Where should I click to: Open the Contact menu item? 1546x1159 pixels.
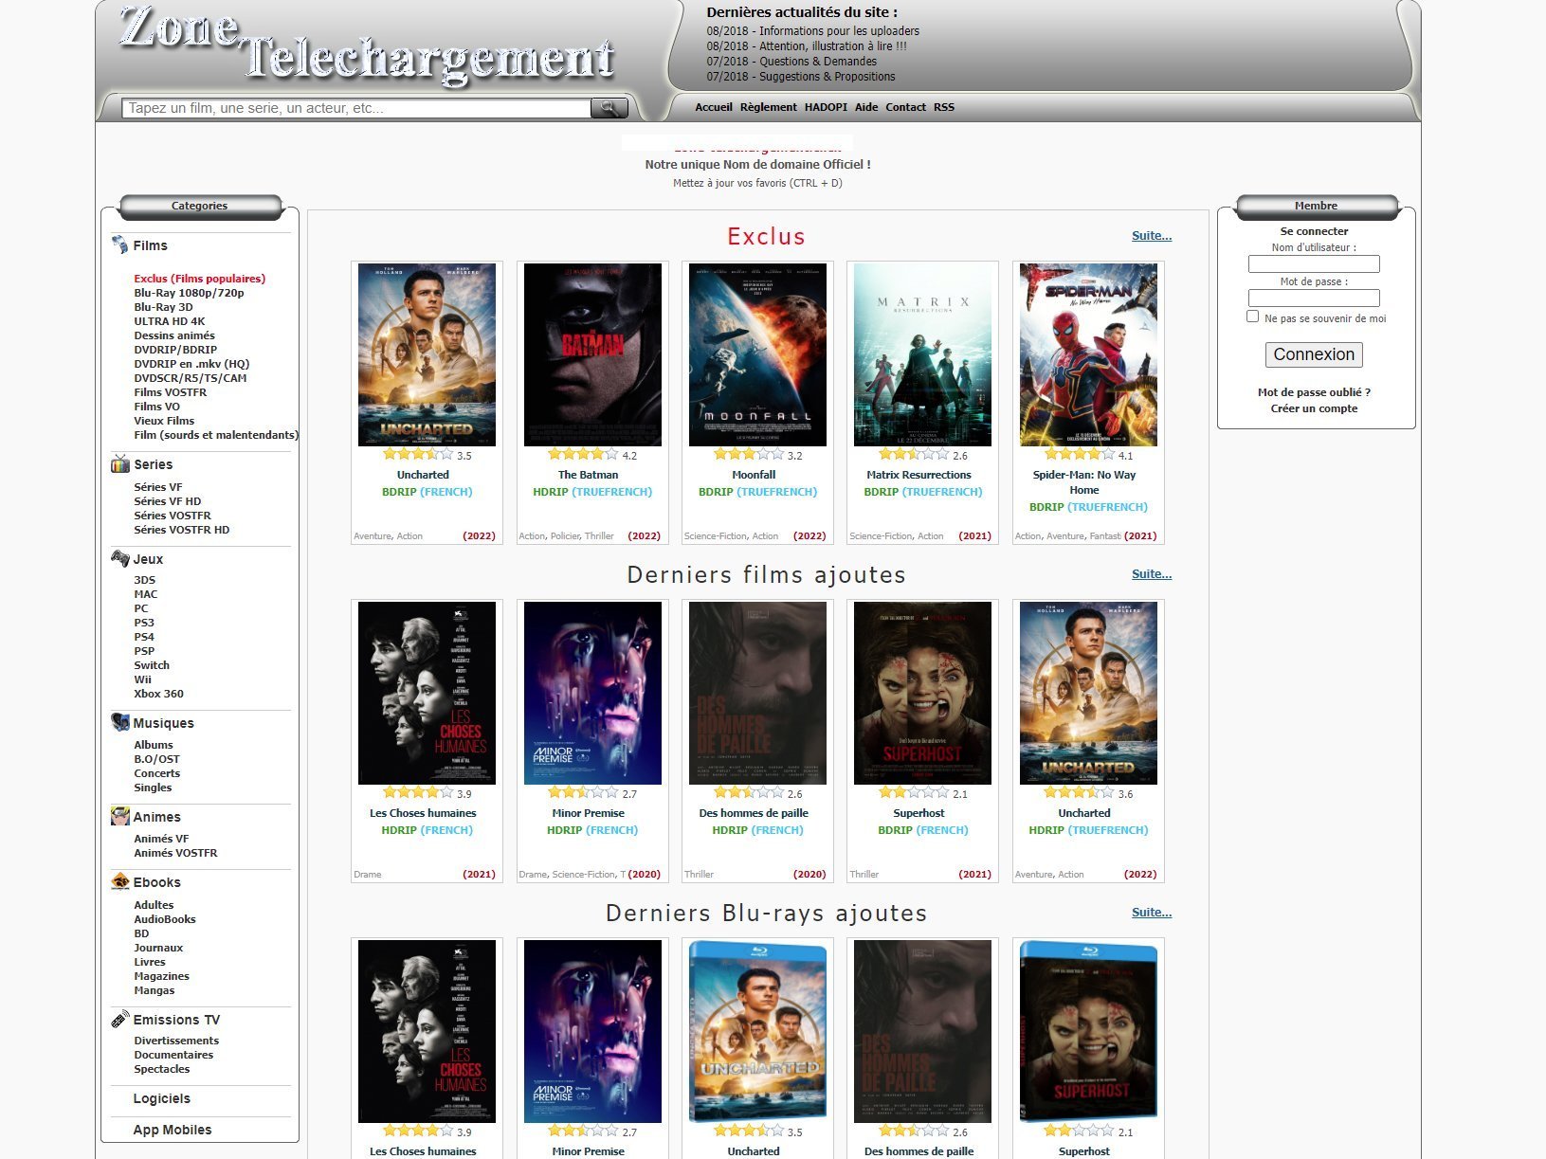point(905,107)
